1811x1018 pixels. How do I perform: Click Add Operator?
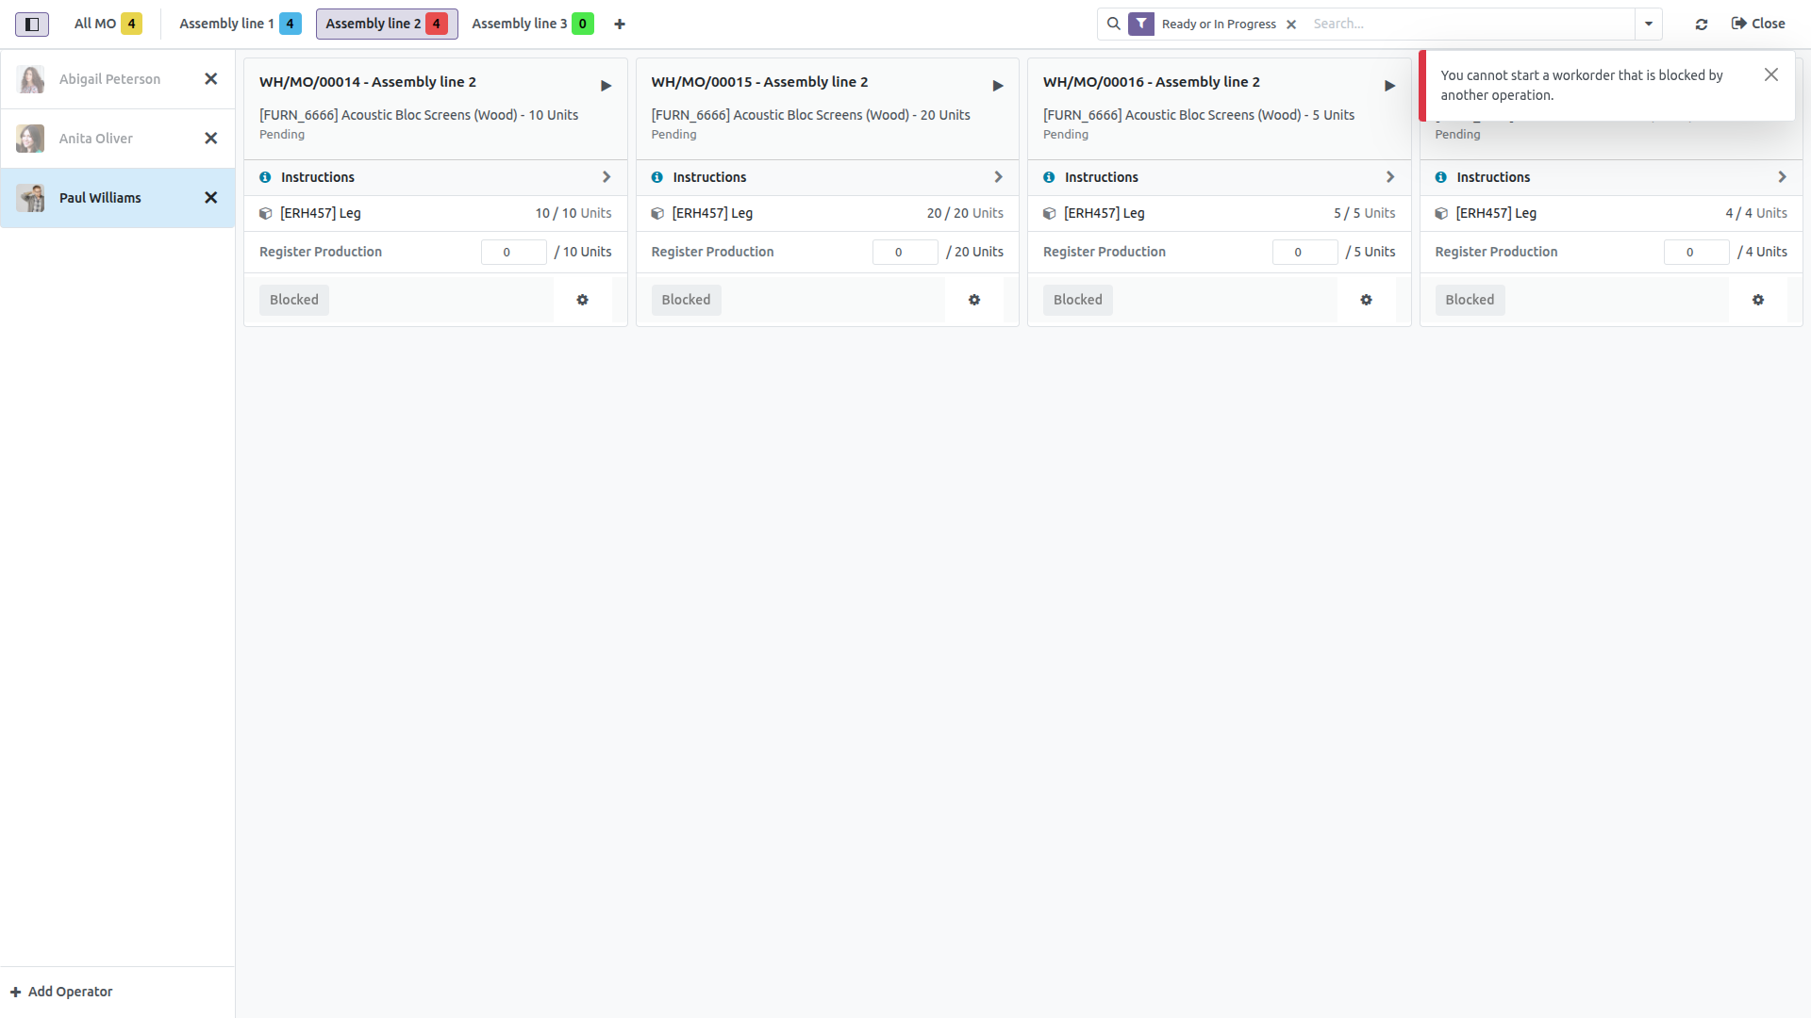pyautogui.click(x=61, y=992)
